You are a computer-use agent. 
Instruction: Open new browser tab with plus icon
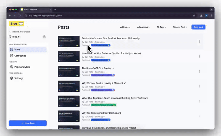[55, 10]
